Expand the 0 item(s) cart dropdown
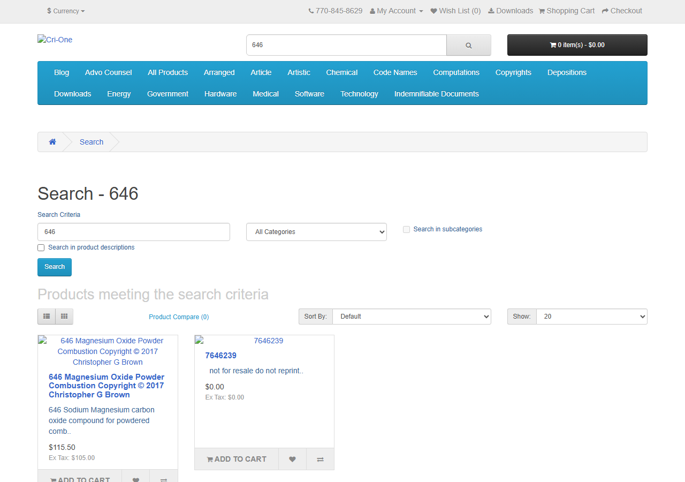 [577, 45]
